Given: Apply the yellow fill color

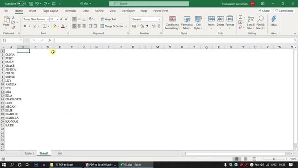Looking at the screenshot, I should click(55, 26).
